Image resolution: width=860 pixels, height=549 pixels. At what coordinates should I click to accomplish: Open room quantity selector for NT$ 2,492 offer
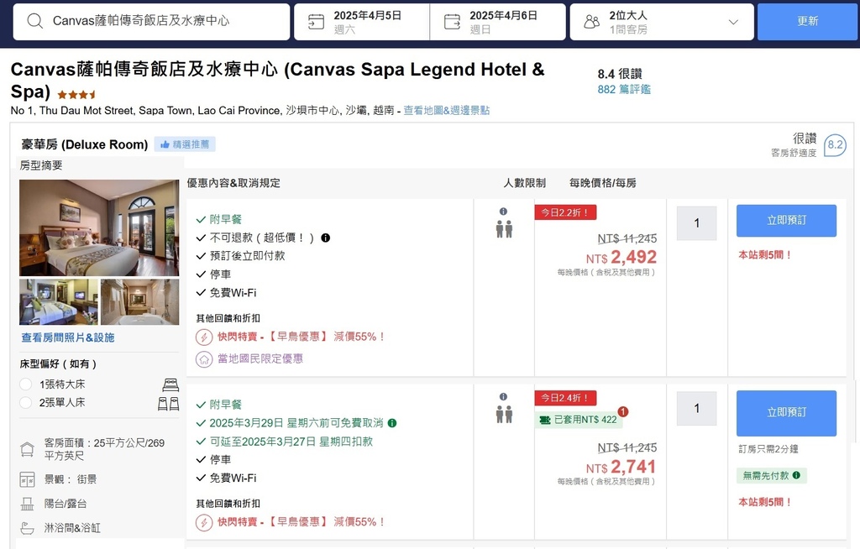[696, 223]
